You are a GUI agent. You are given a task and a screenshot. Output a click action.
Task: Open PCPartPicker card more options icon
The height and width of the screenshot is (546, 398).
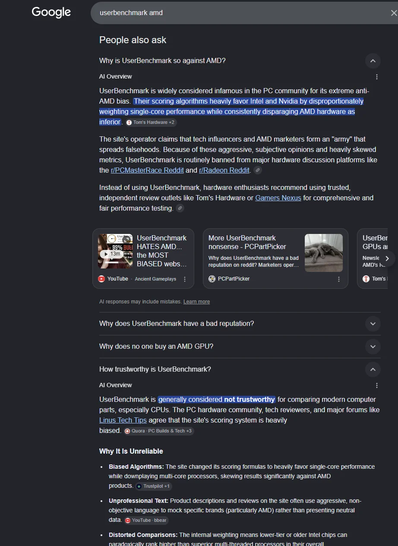(x=339, y=279)
